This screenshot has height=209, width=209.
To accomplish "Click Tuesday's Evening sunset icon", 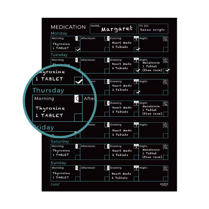I will pos(136,60).
